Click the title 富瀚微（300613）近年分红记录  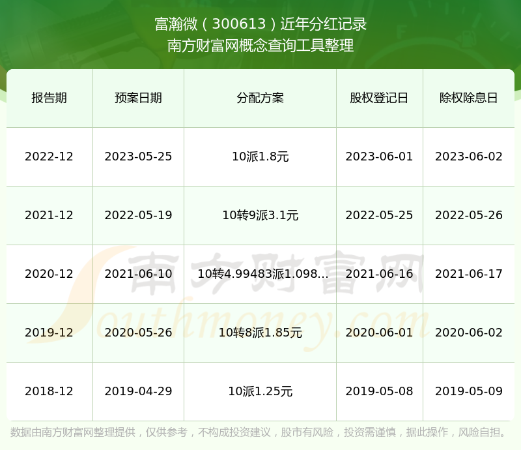pyautogui.click(x=260, y=24)
